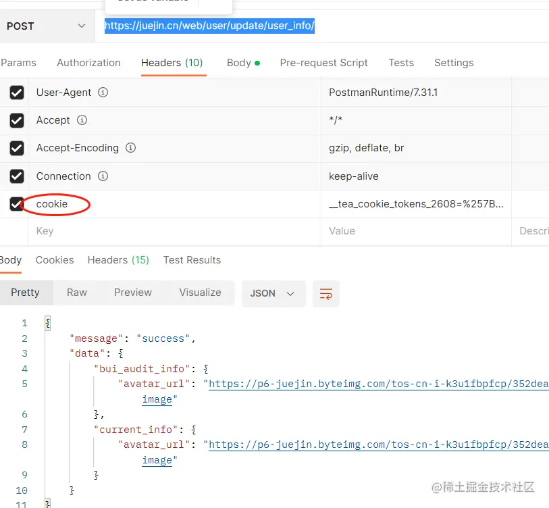Viewport: 549px width, 508px height.
Task: Click the info icon beside Accept-Encoding
Action: click(x=130, y=148)
